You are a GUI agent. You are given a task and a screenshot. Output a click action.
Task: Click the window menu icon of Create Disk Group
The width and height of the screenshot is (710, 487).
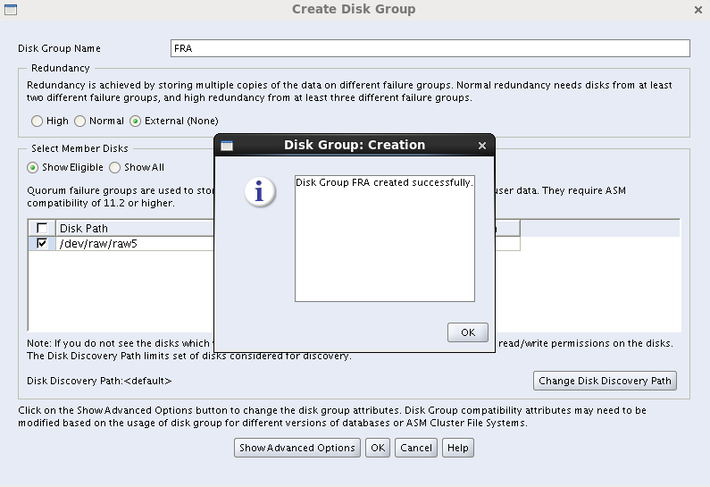tap(11, 9)
